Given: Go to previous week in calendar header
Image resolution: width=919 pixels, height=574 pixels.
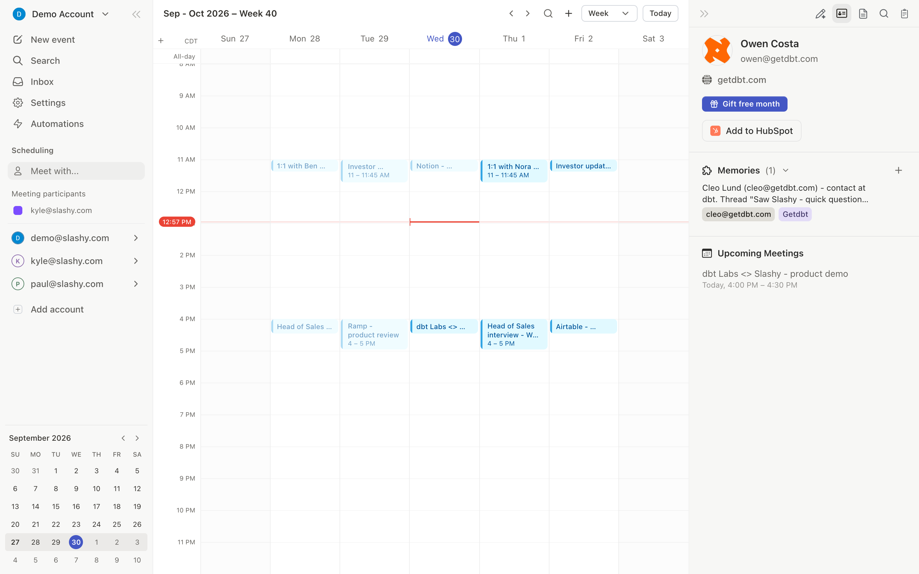Looking at the screenshot, I should point(511,14).
